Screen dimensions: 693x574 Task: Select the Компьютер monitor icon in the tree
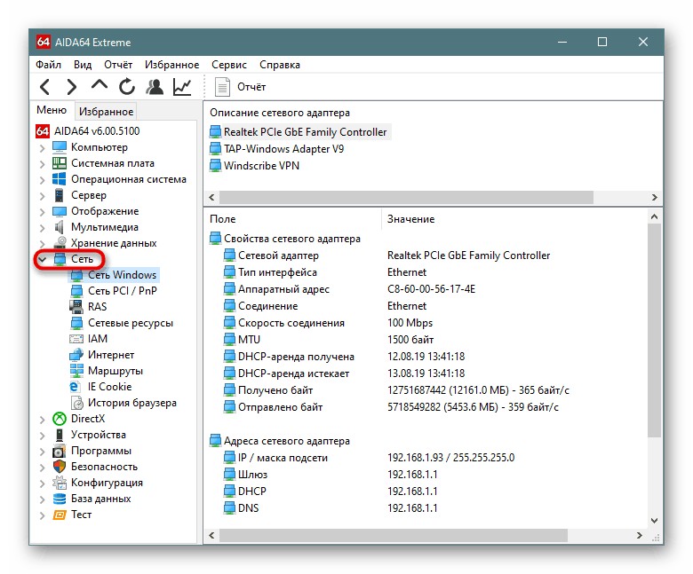point(60,147)
